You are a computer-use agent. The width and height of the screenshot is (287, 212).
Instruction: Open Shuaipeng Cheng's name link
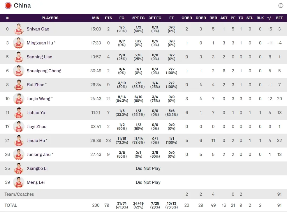(44, 71)
